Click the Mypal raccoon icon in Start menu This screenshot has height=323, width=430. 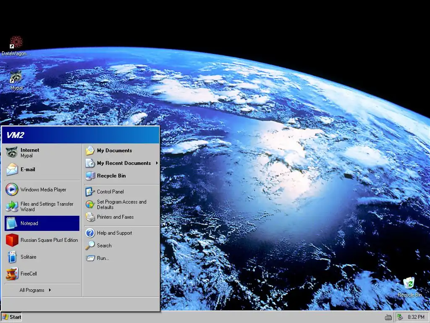coord(12,152)
